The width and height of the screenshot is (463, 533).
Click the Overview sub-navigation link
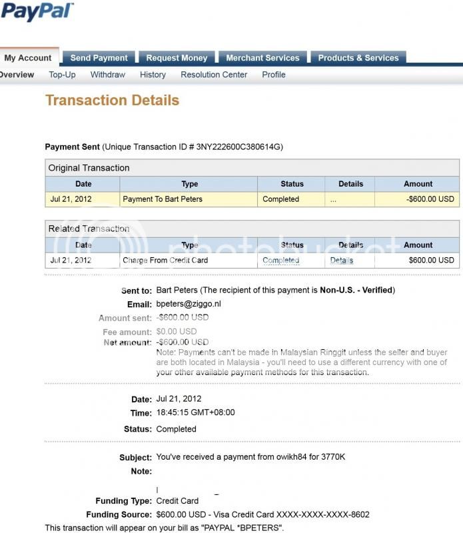click(16, 75)
